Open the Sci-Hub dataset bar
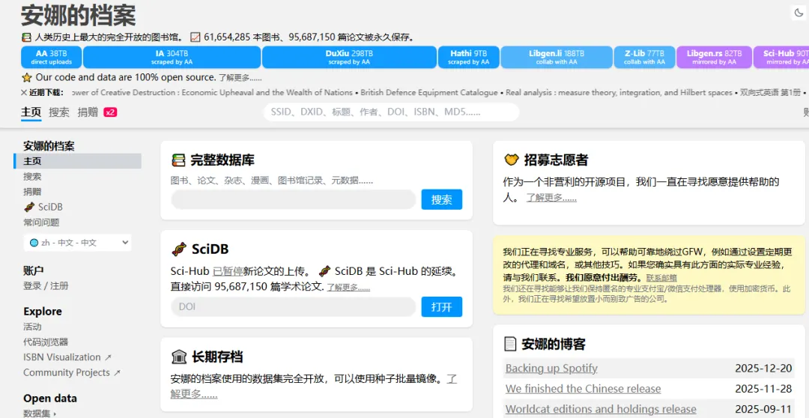 [x=781, y=57]
